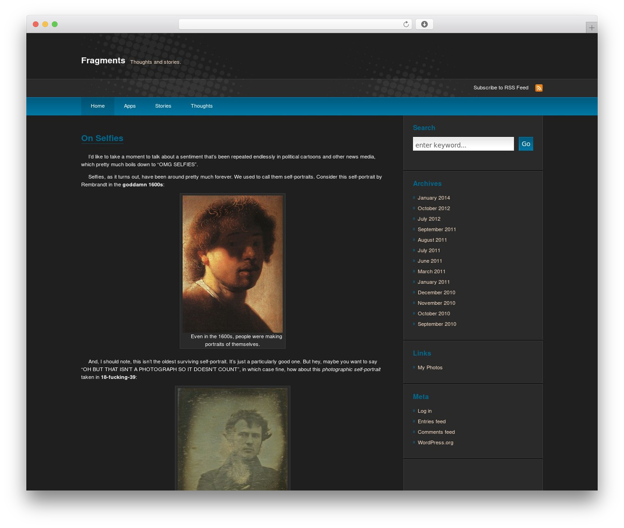Click the Fragments site title

103,60
